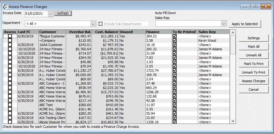Uncheck To Be Printed for Kevin Wood row

(x=174, y=40)
